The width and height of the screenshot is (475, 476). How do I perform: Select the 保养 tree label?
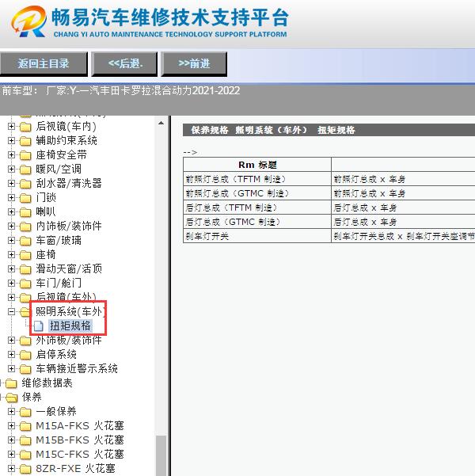(x=32, y=398)
